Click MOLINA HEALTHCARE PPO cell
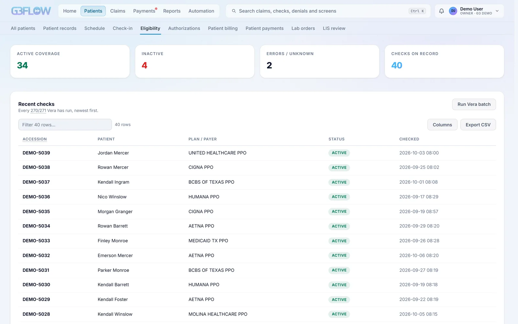518x324 pixels. [218, 314]
